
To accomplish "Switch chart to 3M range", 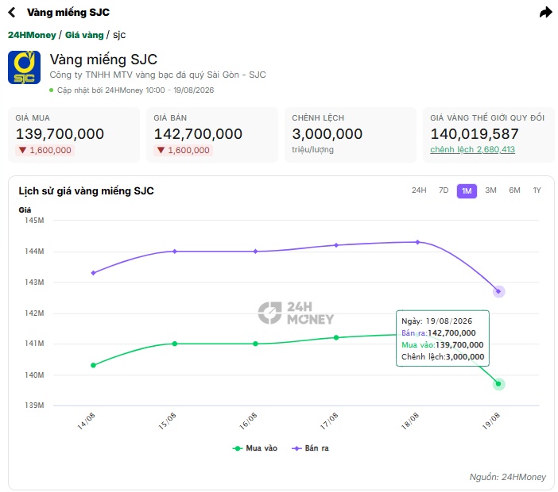I will (x=490, y=190).
